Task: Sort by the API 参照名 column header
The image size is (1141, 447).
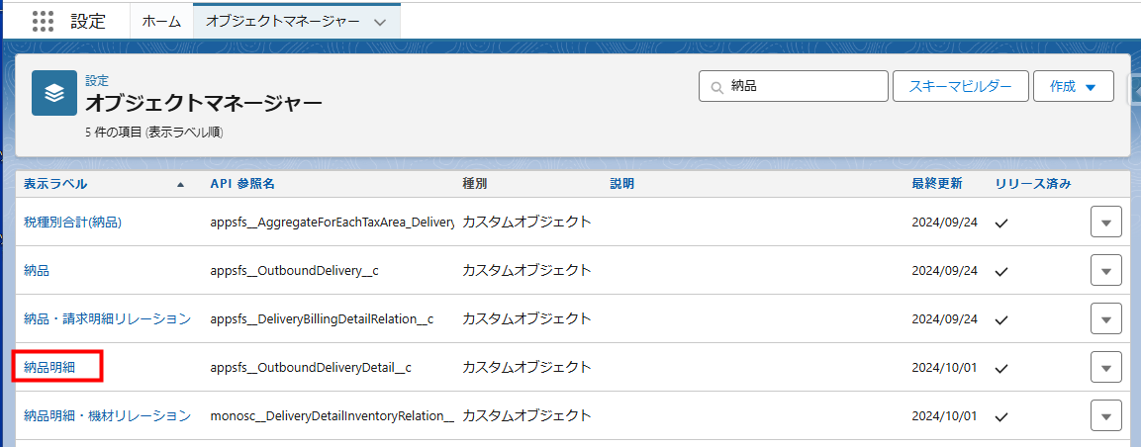Action: pos(242,184)
